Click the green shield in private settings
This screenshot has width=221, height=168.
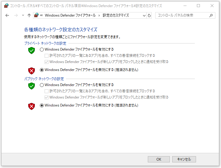(x=32, y=51)
